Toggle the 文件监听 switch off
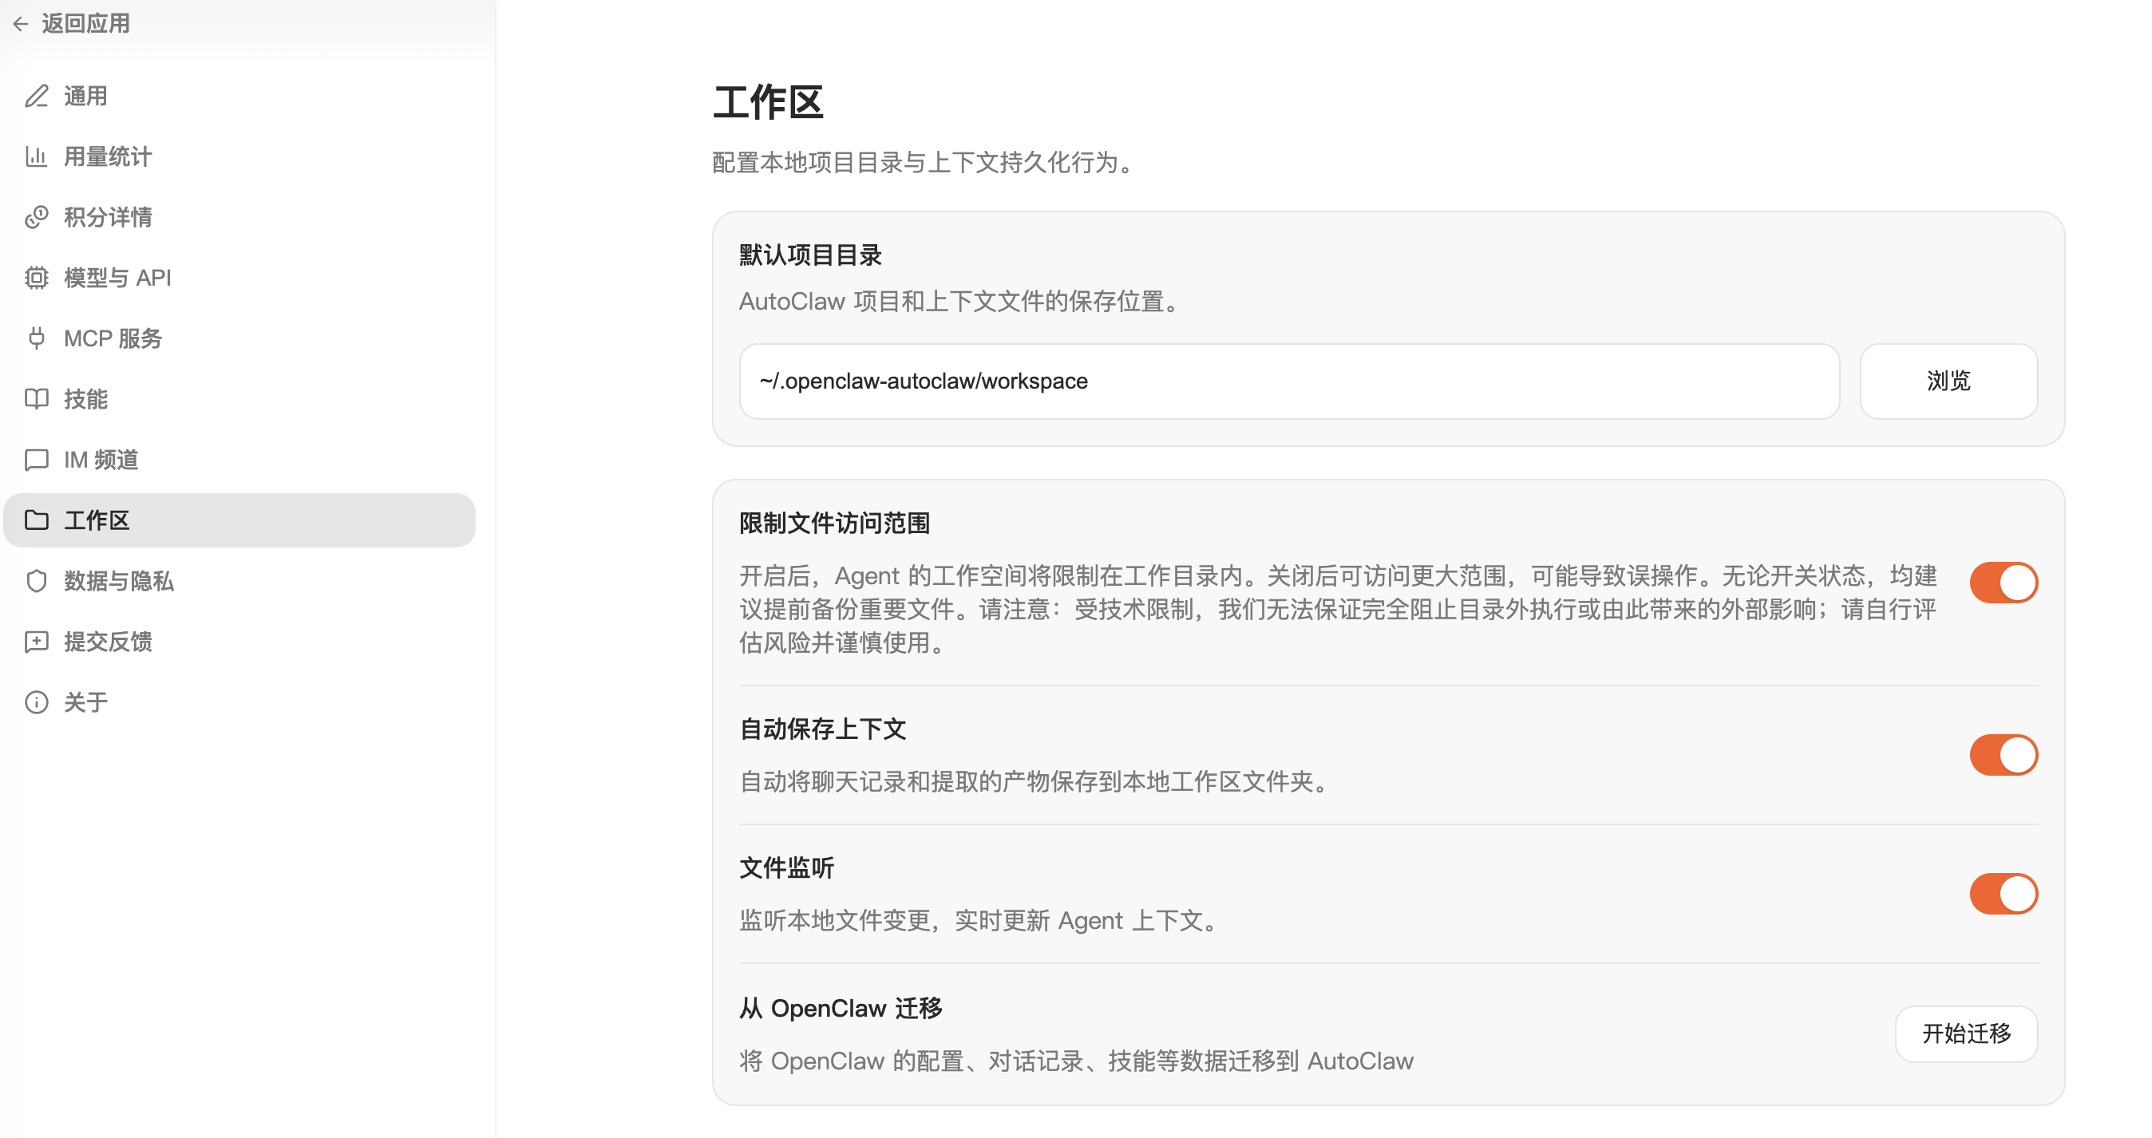This screenshot has height=1138, width=2152. pyautogui.click(x=2003, y=893)
